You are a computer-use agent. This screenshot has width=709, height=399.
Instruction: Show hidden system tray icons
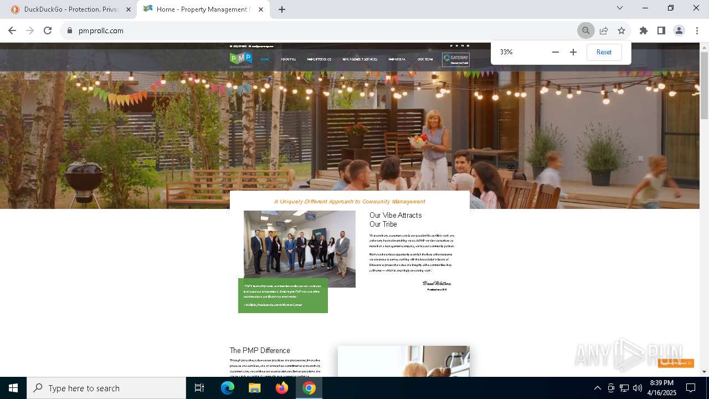point(597,388)
